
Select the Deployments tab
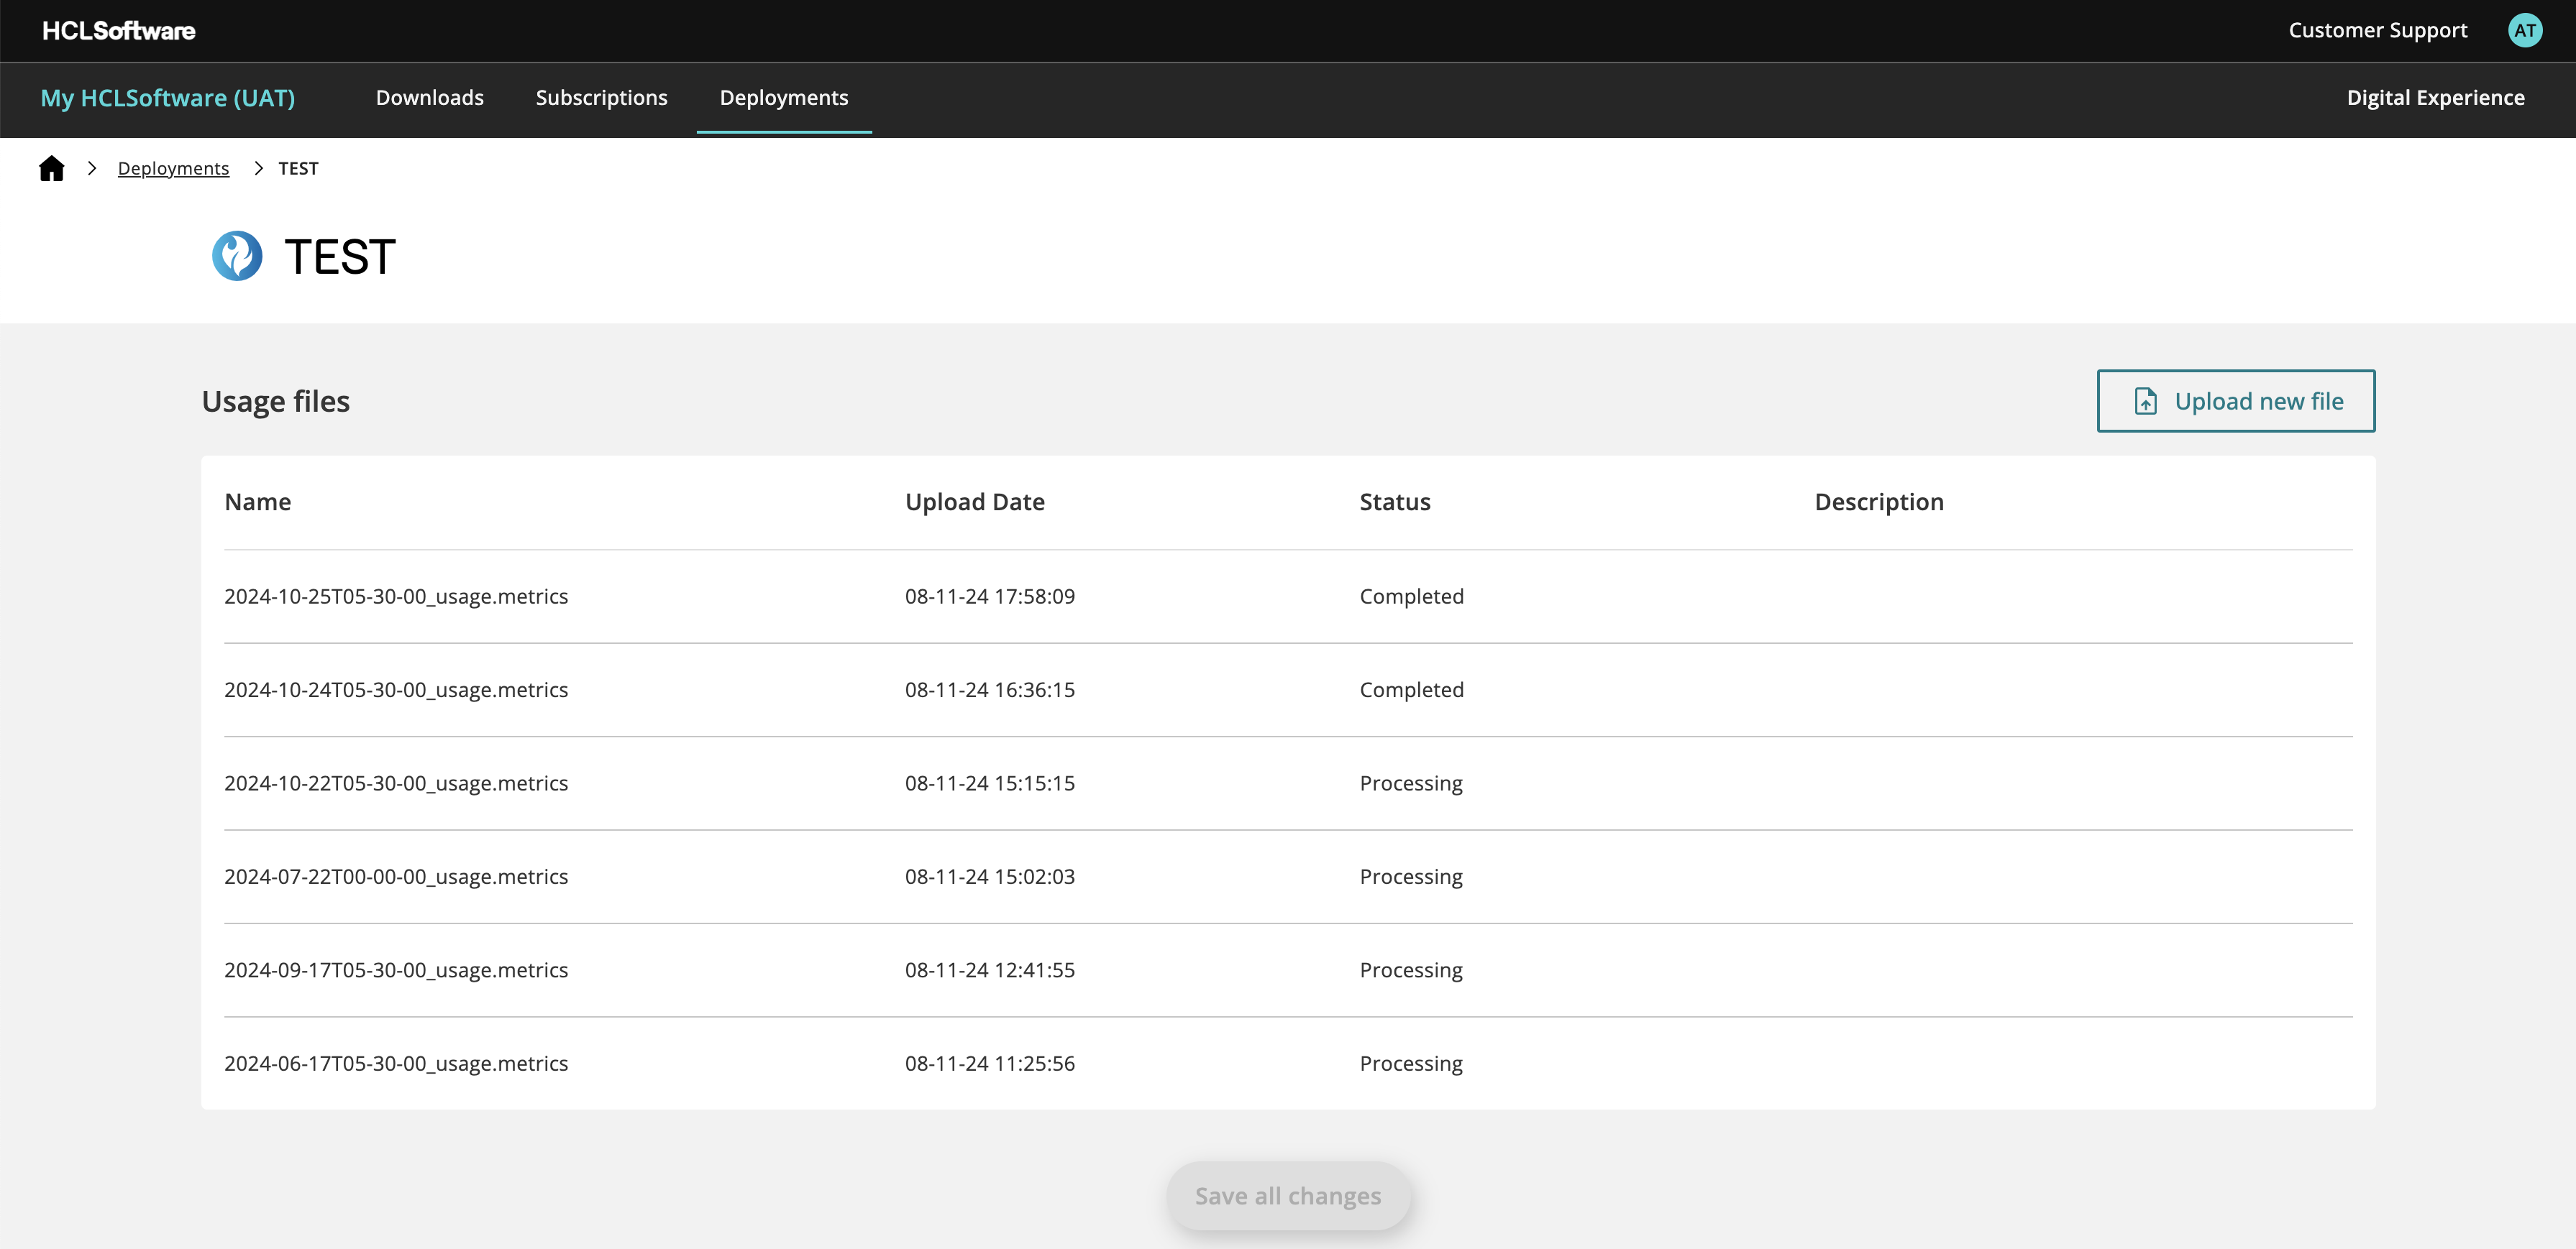[x=784, y=98]
